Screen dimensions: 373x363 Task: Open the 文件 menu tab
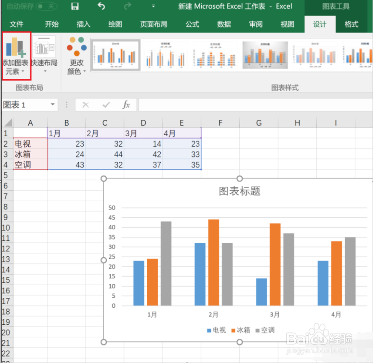17,24
